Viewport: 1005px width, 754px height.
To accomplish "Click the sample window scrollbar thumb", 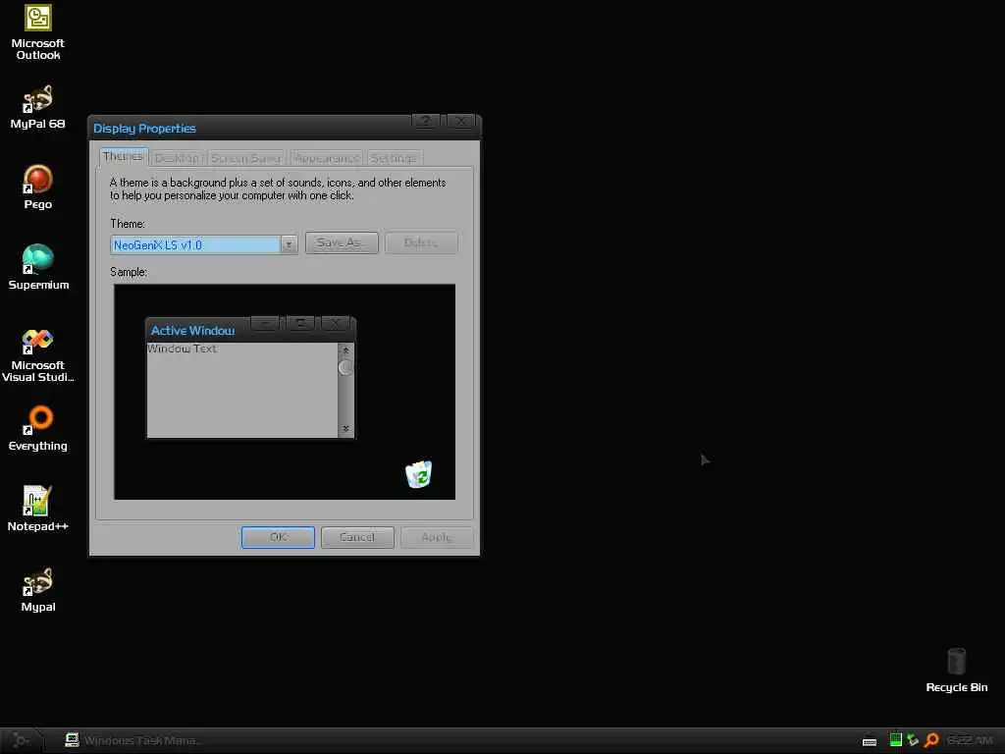I will [x=345, y=367].
